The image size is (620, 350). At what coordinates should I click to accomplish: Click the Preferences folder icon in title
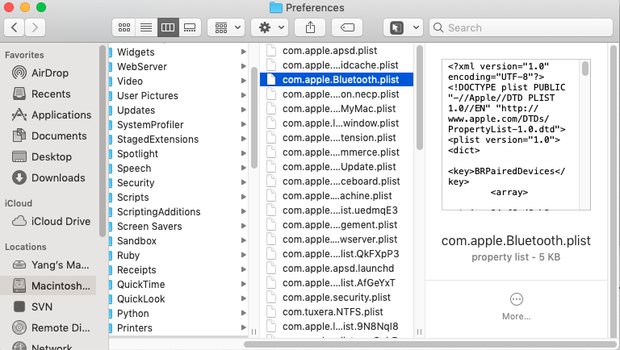pyautogui.click(x=275, y=7)
